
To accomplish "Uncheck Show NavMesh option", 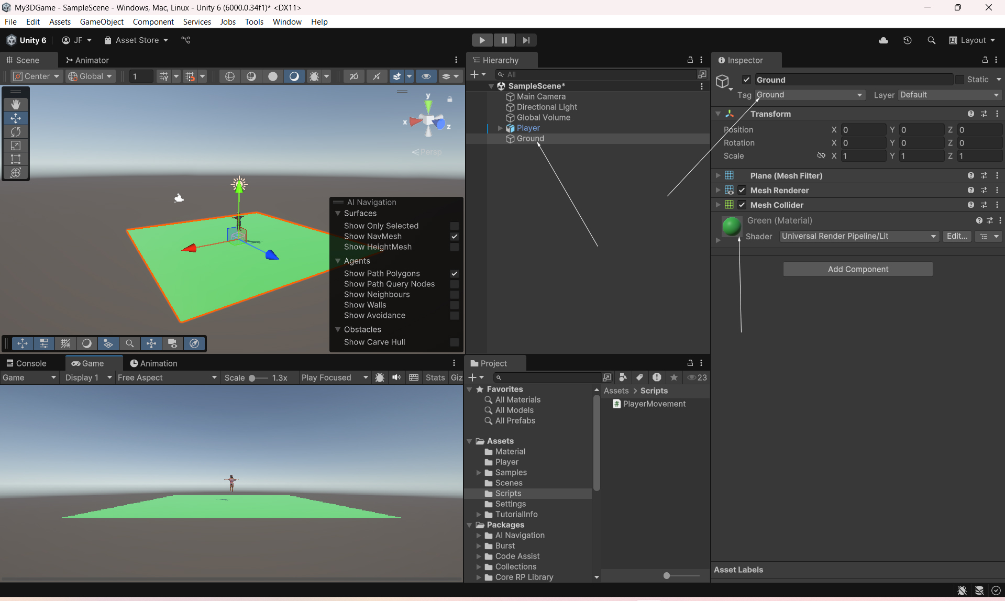I will [x=454, y=237].
